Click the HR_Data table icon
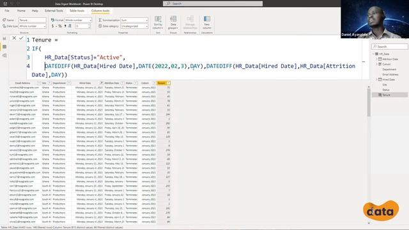The width and height of the screenshot is (409, 230). [376, 54]
